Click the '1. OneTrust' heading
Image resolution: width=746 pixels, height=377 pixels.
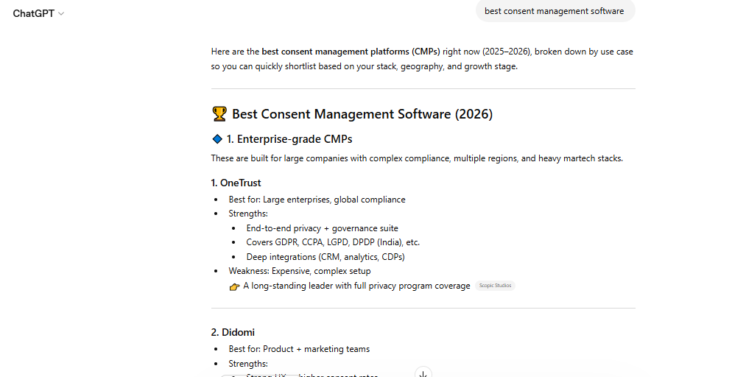[x=236, y=183]
